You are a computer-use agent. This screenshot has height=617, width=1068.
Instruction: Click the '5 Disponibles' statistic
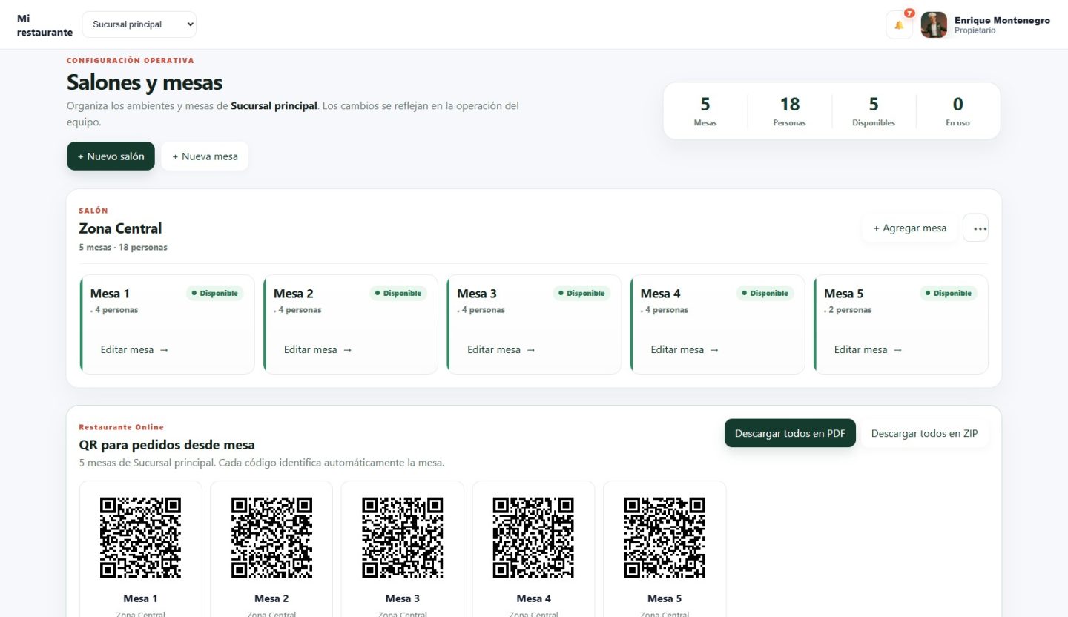click(874, 110)
